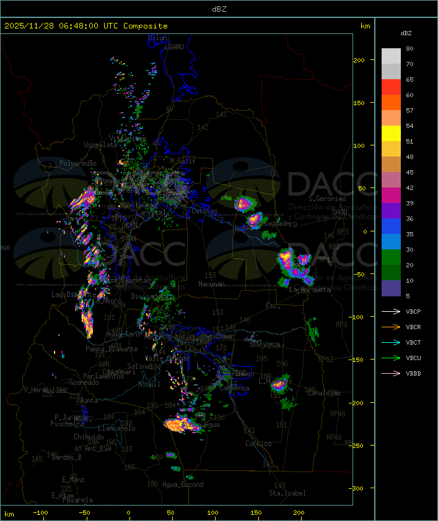This screenshot has width=438, height=521.
Task: Click the Sosneado place label
Action: 84,382
